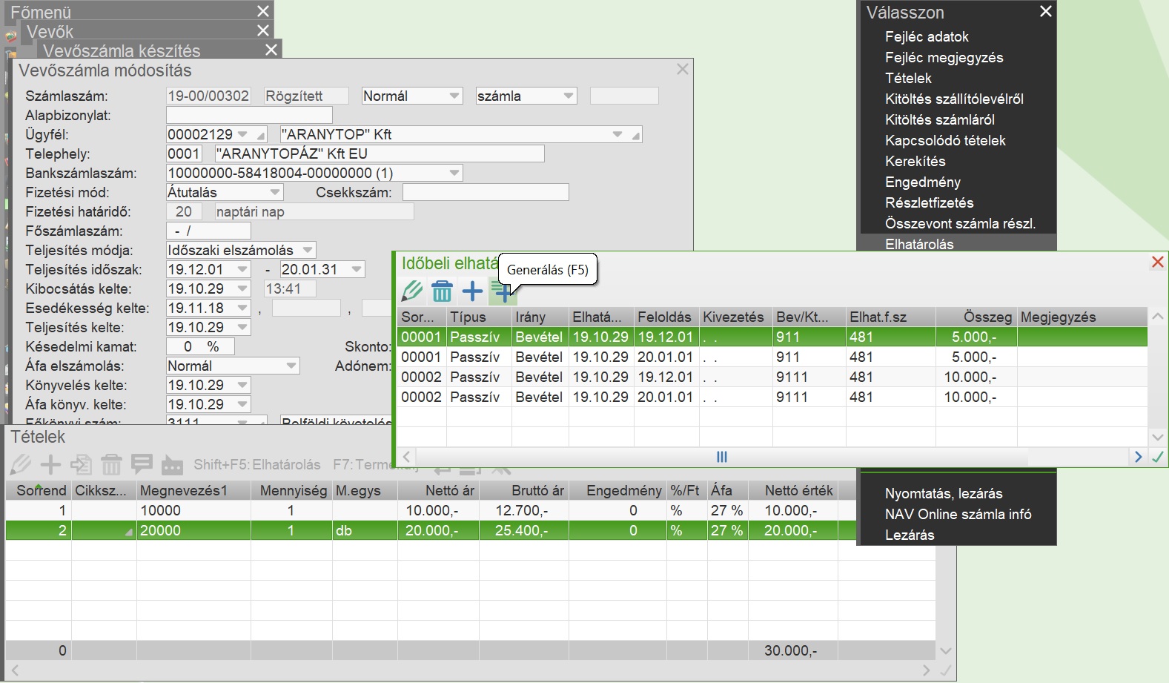Open Teljesítés időszak start date 19.12.01 dropdown

click(242, 269)
